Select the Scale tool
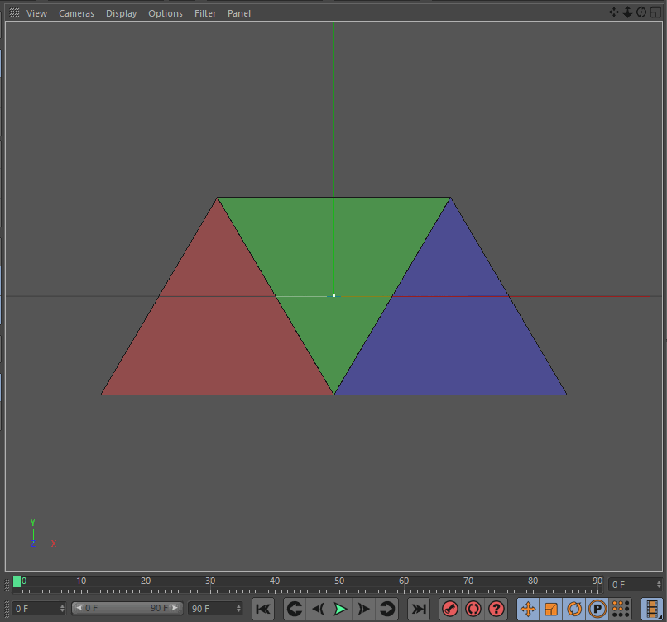Image resolution: width=667 pixels, height=622 pixels. coord(551,608)
